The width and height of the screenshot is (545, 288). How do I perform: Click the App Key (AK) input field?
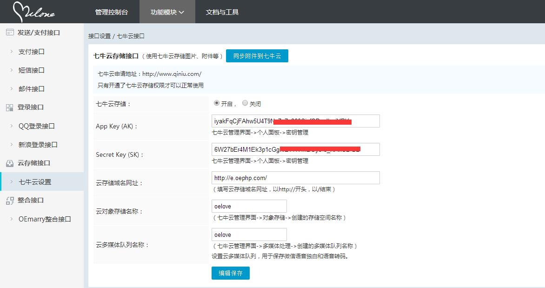295,121
